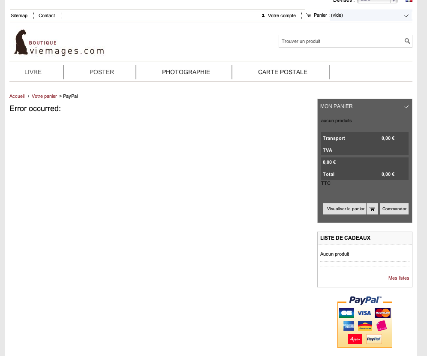Click the LISTE DE CADEAUX heading
The image size is (427, 356).
coord(345,238)
